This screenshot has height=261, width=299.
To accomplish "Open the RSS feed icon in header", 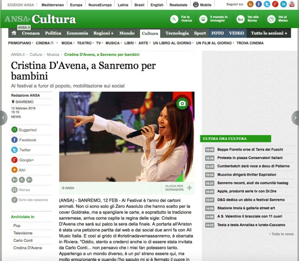I will pyautogui.click(x=250, y=4).
